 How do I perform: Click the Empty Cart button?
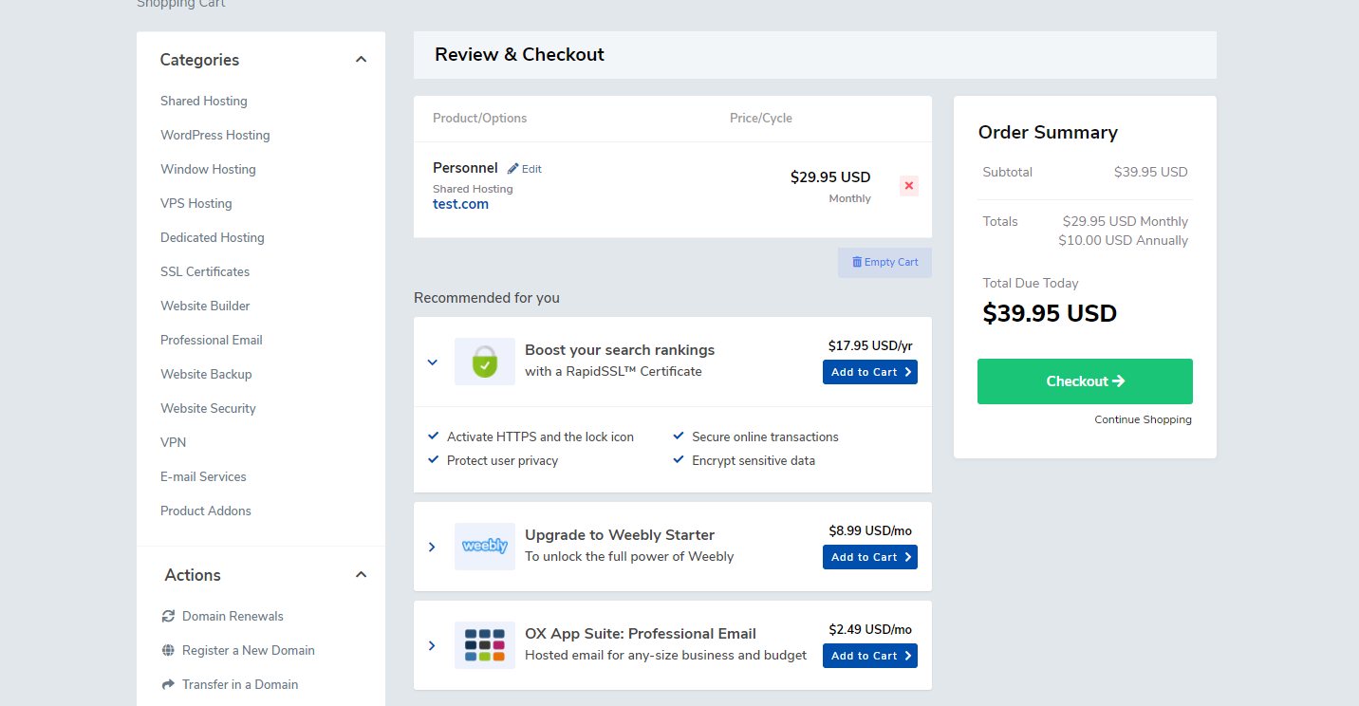[x=884, y=263]
